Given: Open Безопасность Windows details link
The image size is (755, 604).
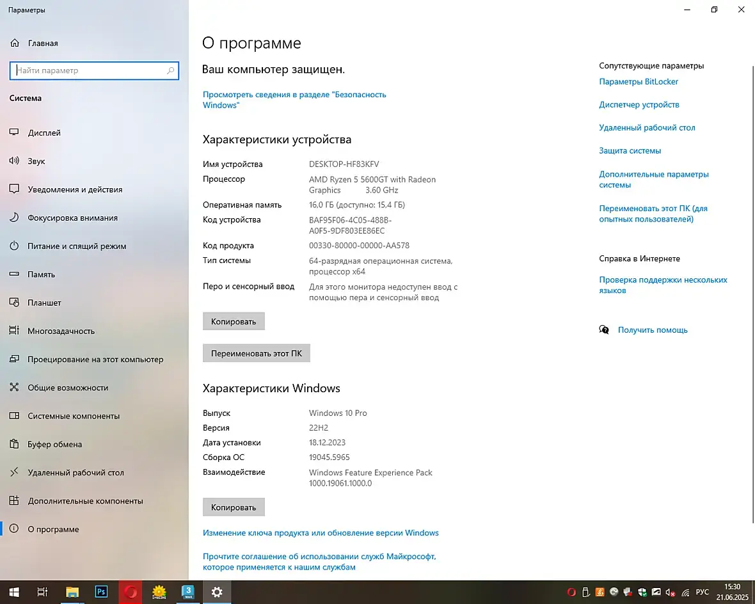Looking at the screenshot, I should (x=294, y=100).
